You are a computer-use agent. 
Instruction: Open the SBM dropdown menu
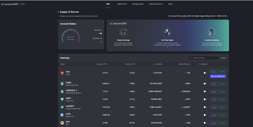pyautogui.click(x=108, y=4)
